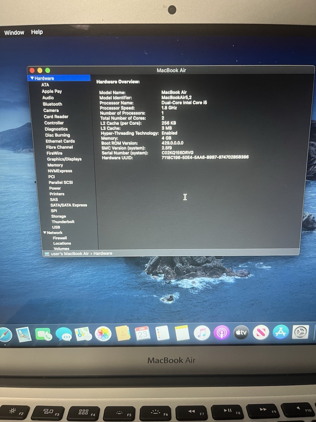The width and height of the screenshot is (316, 422).
Task: Click the MacBookAir5,2 model identifier value
Action: 177,98
